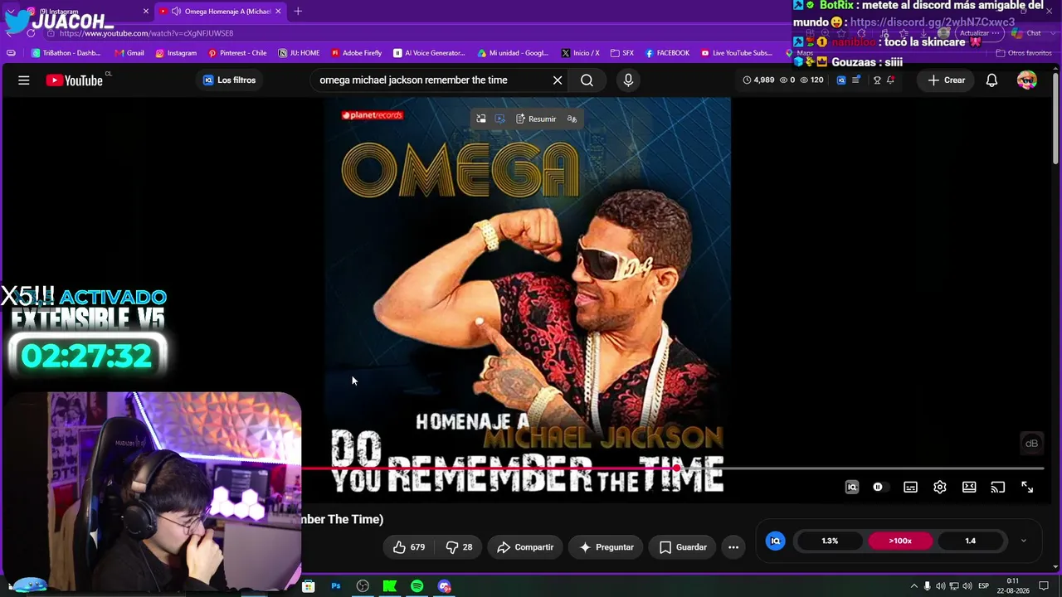Open Spotify from the taskbar
This screenshot has height=597, width=1062.
click(x=417, y=586)
